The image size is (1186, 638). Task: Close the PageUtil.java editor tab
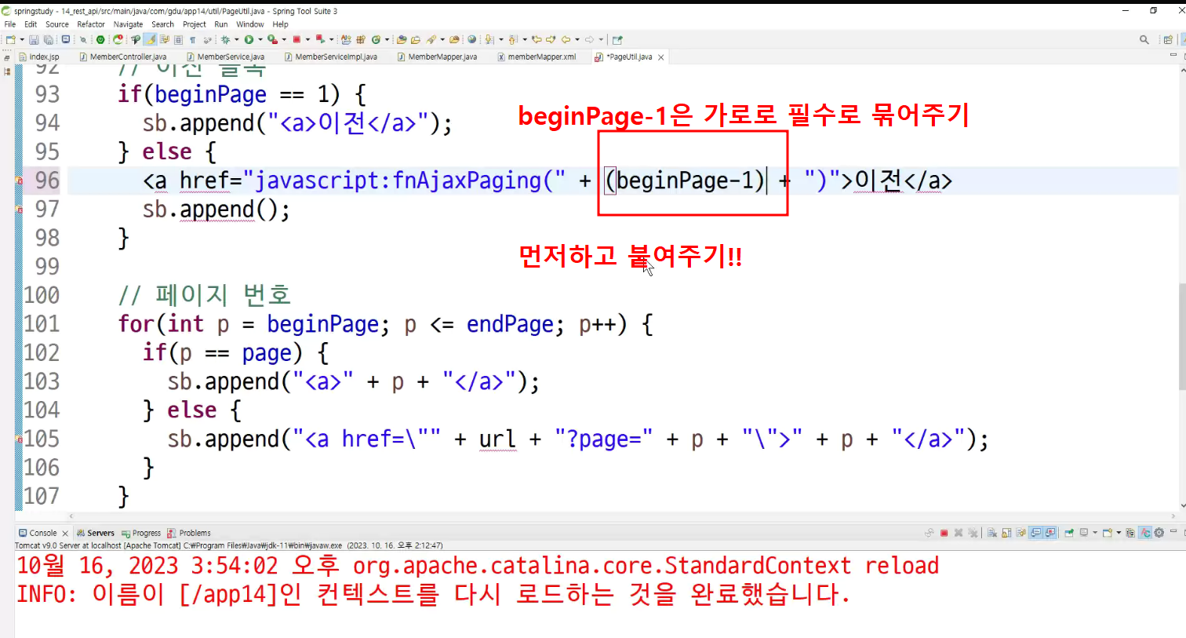click(x=660, y=57)
